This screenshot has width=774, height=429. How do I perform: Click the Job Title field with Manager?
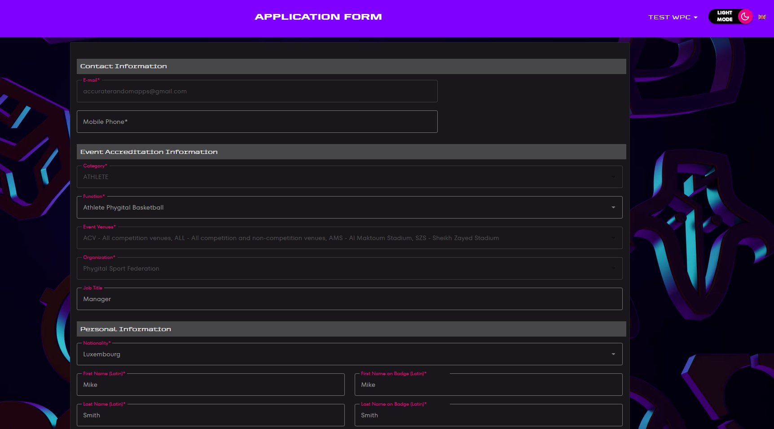pyautogui.click(x=350, y=299)
